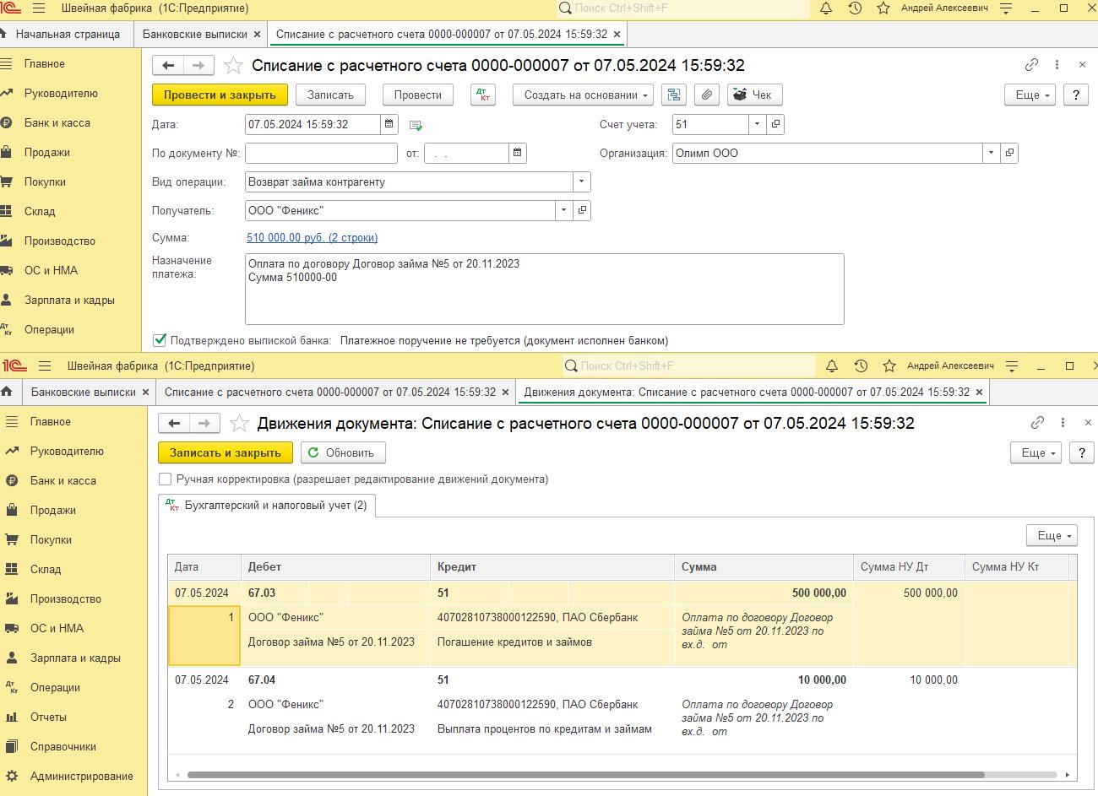Click Записать и закрыть button
The image size is (1098, 796).
pyautogui.click(x=226, y=452)
